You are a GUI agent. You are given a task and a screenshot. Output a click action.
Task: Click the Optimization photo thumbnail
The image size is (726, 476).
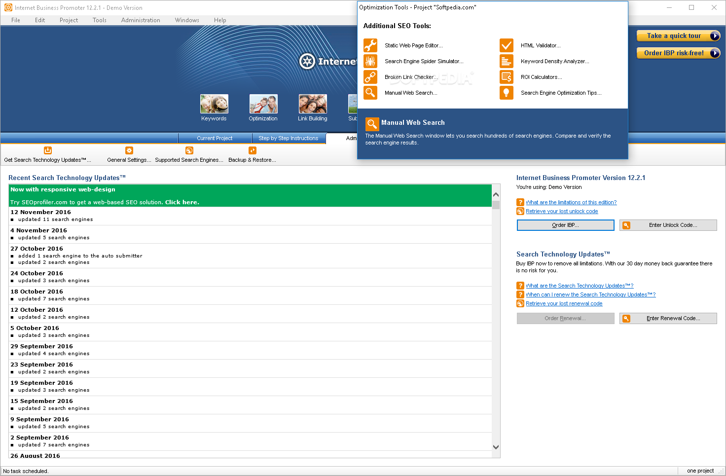[x=263, y=104]
